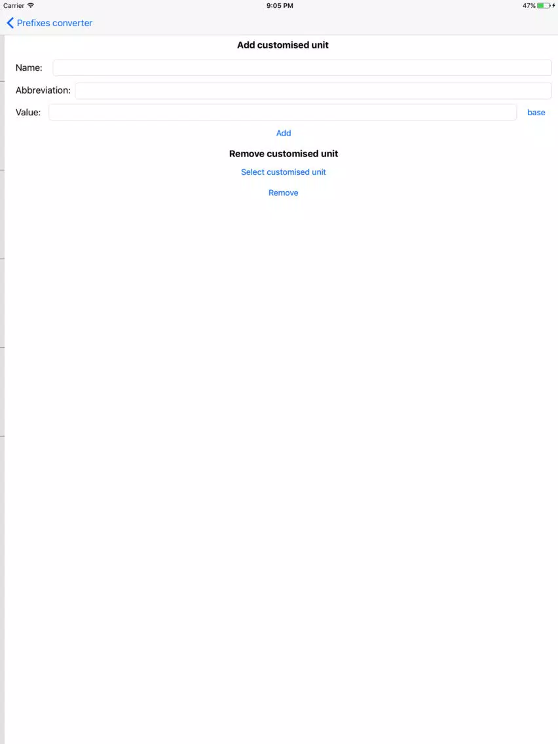Focus the Name input field

coord(302,68)
